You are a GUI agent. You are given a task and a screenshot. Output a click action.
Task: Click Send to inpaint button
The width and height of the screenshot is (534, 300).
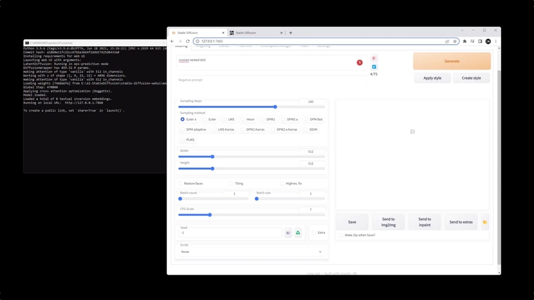point(425,222)
